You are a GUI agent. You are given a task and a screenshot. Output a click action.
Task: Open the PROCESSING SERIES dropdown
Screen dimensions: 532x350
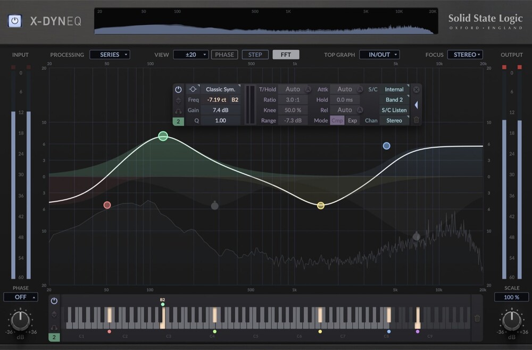pyautogui.click(x=109, y=54)
